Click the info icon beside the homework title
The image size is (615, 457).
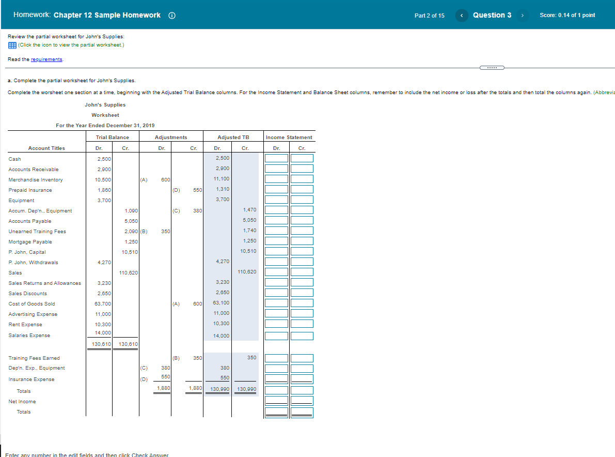[172, 16]
